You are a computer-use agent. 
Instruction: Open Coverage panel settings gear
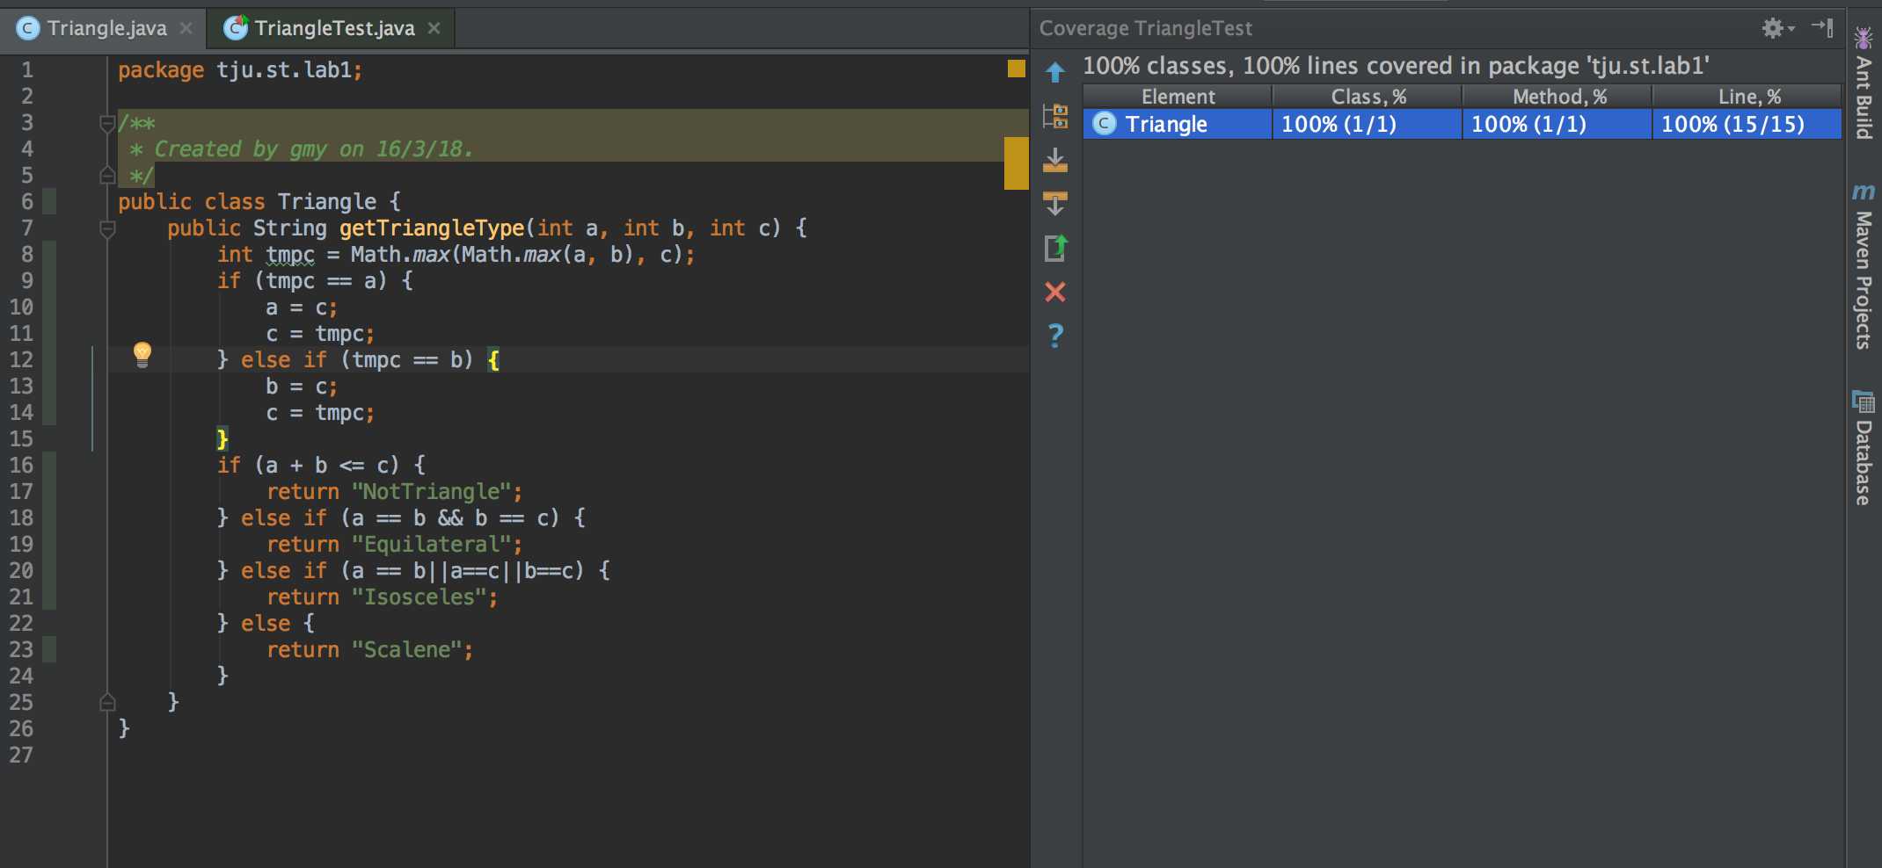(x=1777, y=28)
